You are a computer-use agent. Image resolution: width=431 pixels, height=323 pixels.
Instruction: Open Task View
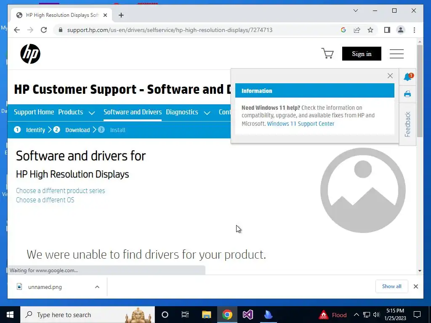tap(185, 315)
